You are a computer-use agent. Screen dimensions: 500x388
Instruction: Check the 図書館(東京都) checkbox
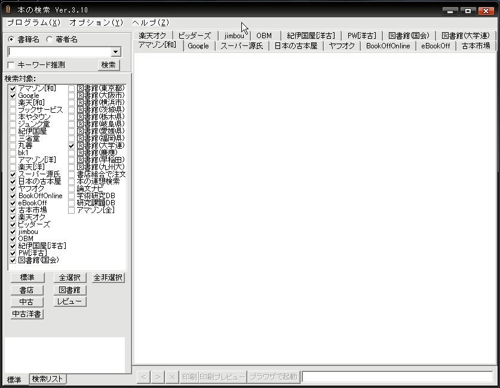(72, 88)
